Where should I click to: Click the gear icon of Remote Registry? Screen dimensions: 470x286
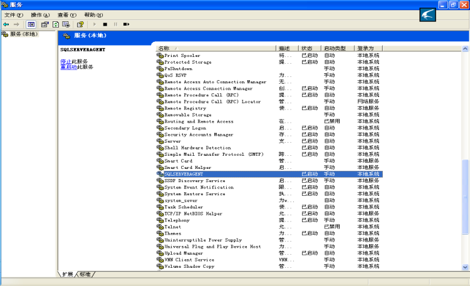coord(160,108)
